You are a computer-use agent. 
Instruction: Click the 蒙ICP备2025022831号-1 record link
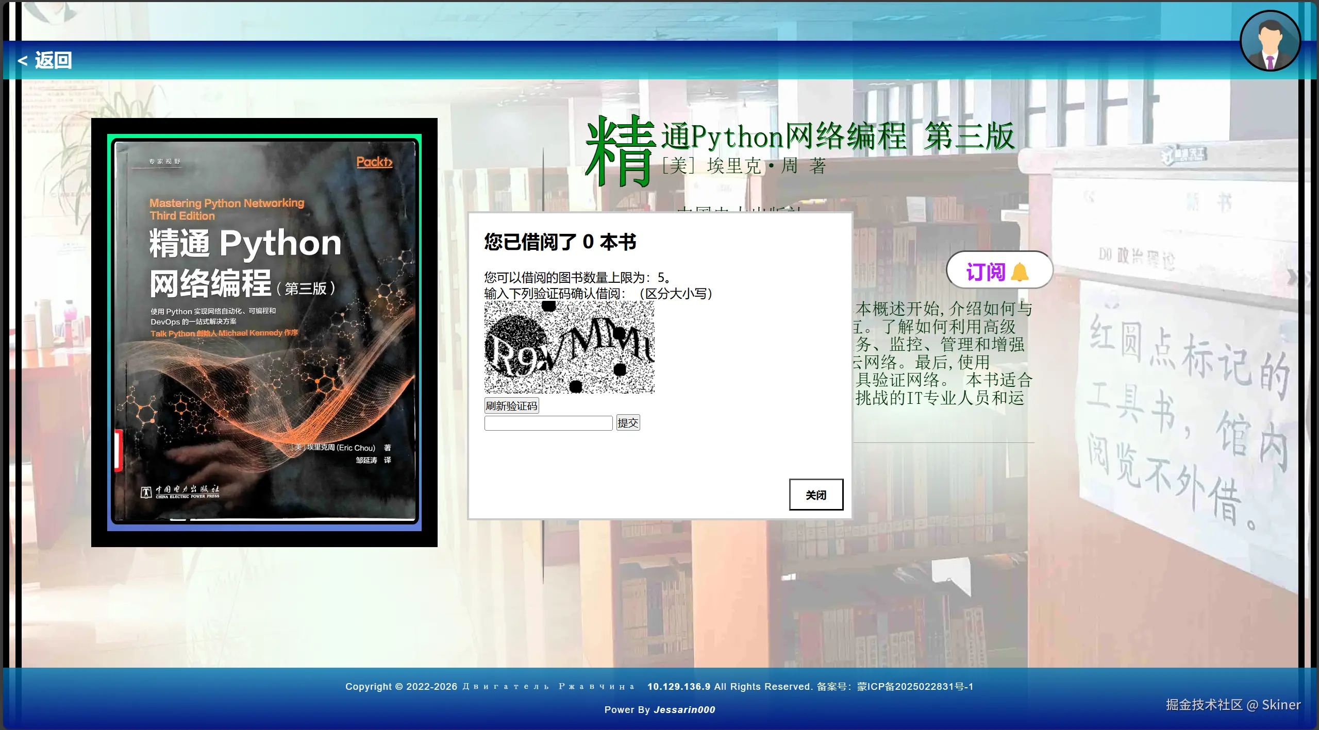point(915,686)
